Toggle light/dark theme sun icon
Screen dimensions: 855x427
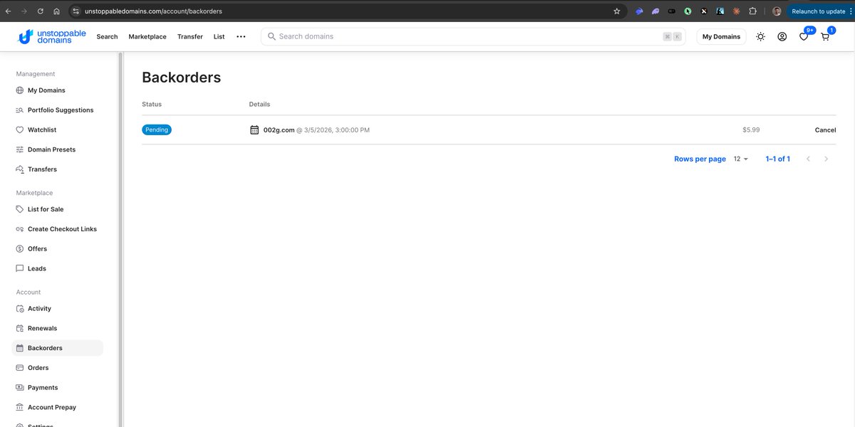[760, 36]
